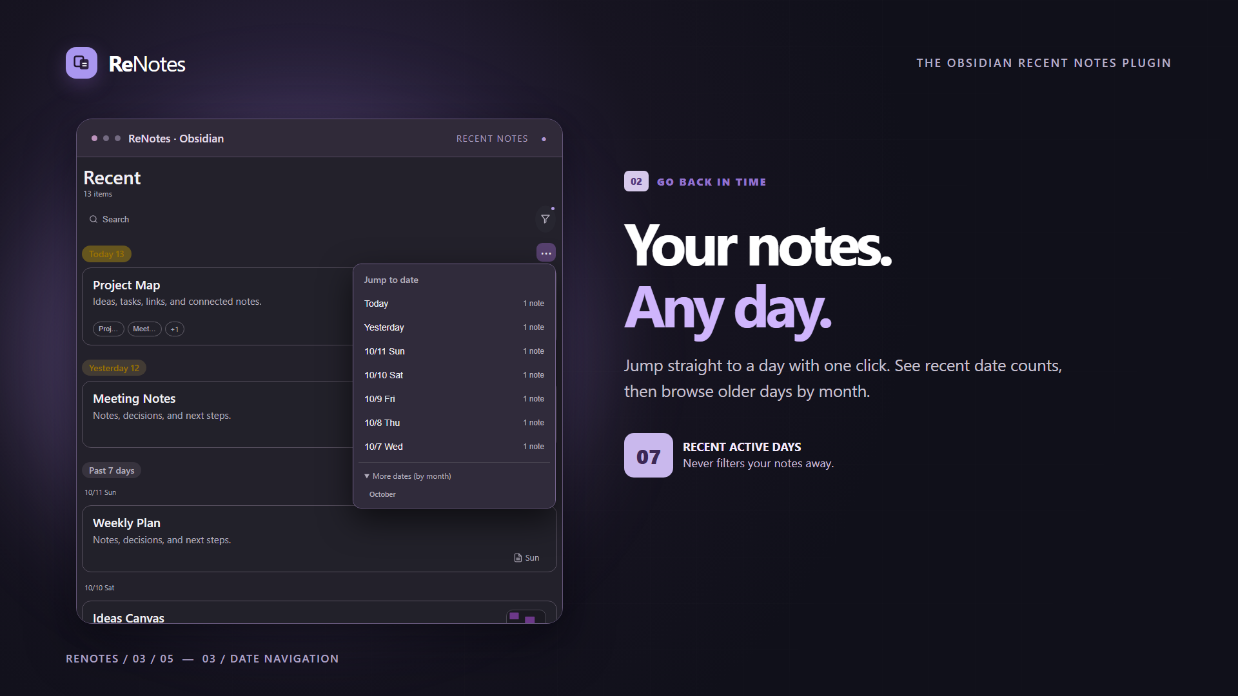1238x696 pixels.
Task: Jump to 10/8 Thu in date menu
Action: tap(454, 423)
